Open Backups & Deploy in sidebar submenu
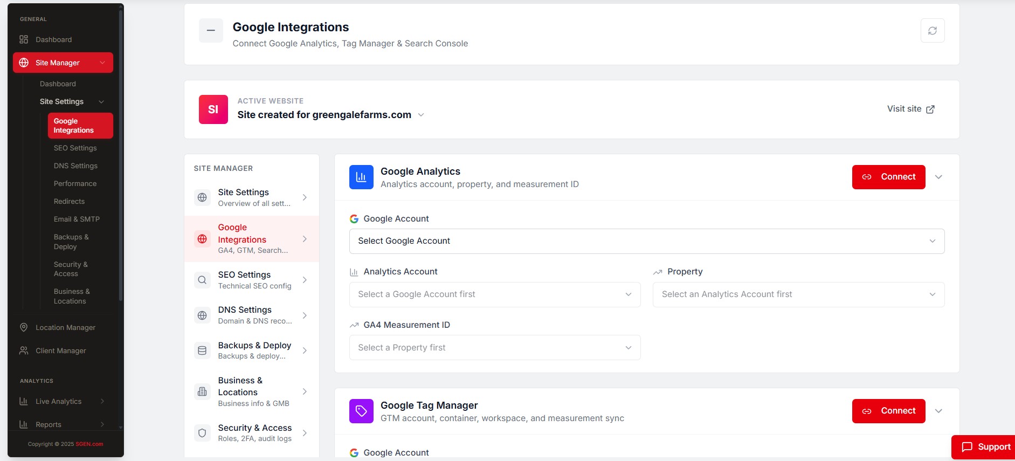 click(71, 242)
